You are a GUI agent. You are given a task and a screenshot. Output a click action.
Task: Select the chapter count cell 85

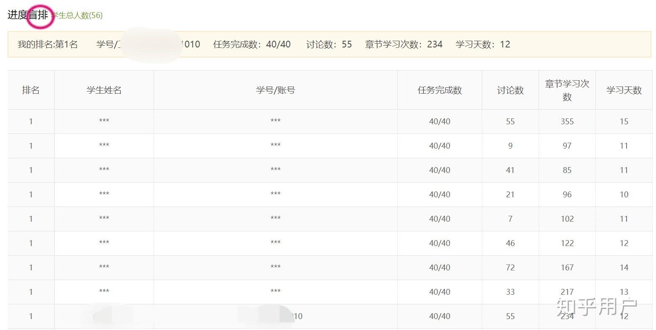click(567, 170)
